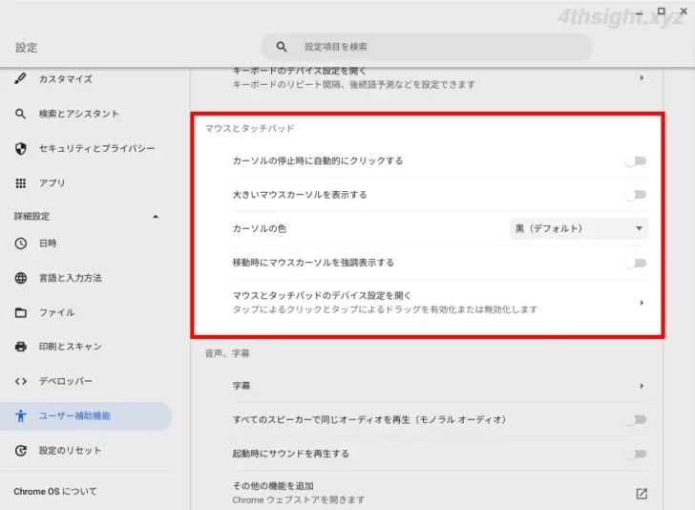The height and width of the screenshot is (510, 695).
Task: Click into 設定項目を検索 search field
Action: [x=428, y=47]
